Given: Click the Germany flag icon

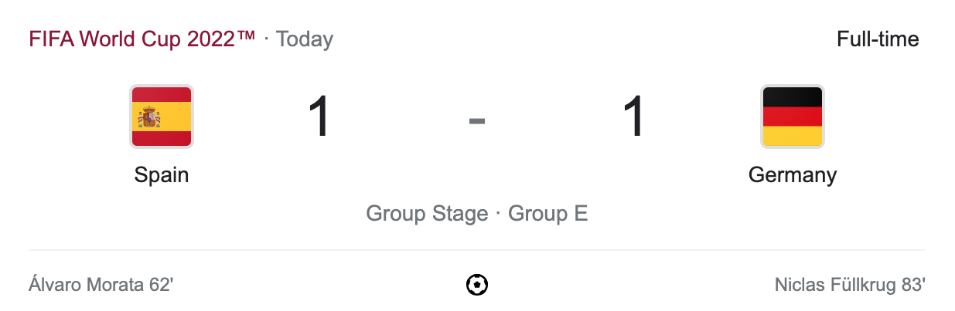Looking at the screenshot, I should (793, 117).
